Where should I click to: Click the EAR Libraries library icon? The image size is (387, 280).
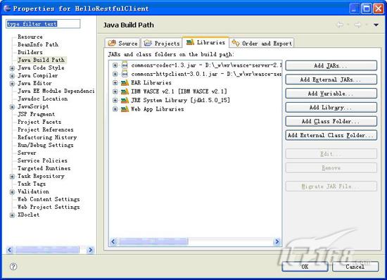pos(125,82)
